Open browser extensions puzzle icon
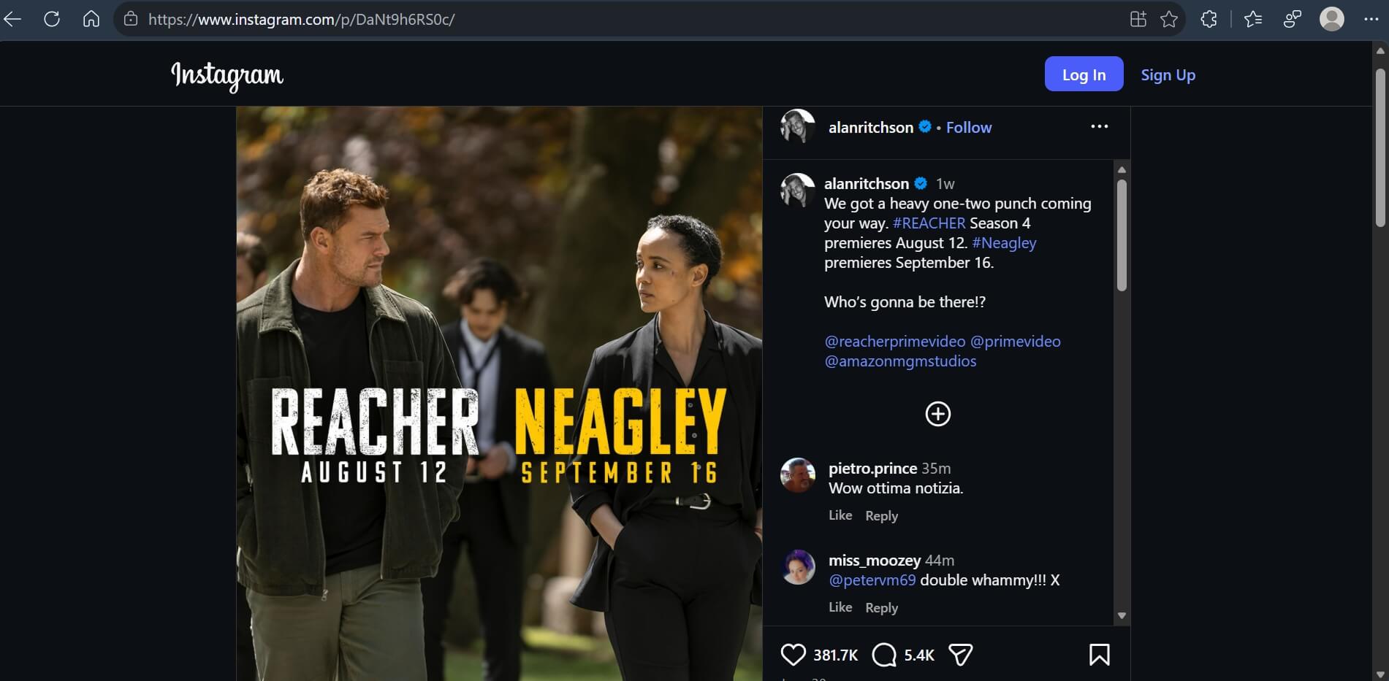The height and width of the screenshot is (681, 1389). pos(1209,19)
